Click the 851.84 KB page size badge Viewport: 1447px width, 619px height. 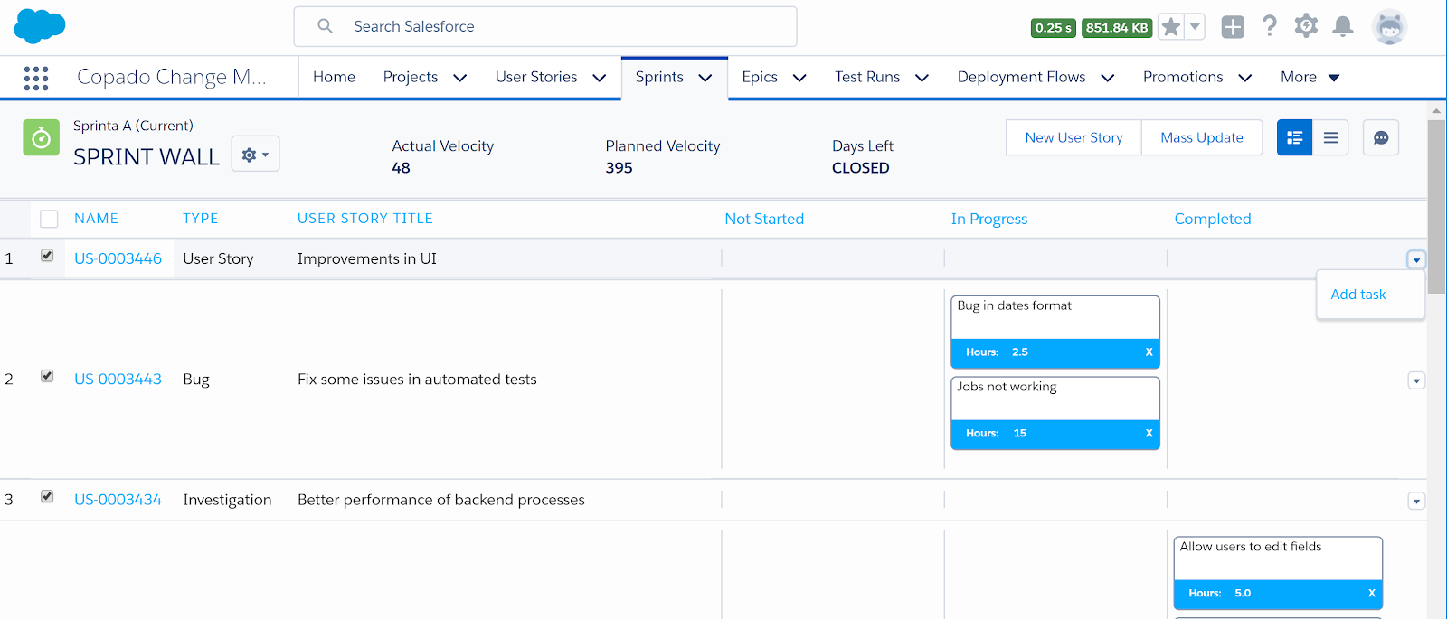coord(1117,28)
